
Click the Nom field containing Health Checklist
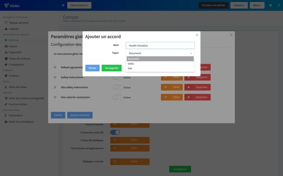pos(160,45)
